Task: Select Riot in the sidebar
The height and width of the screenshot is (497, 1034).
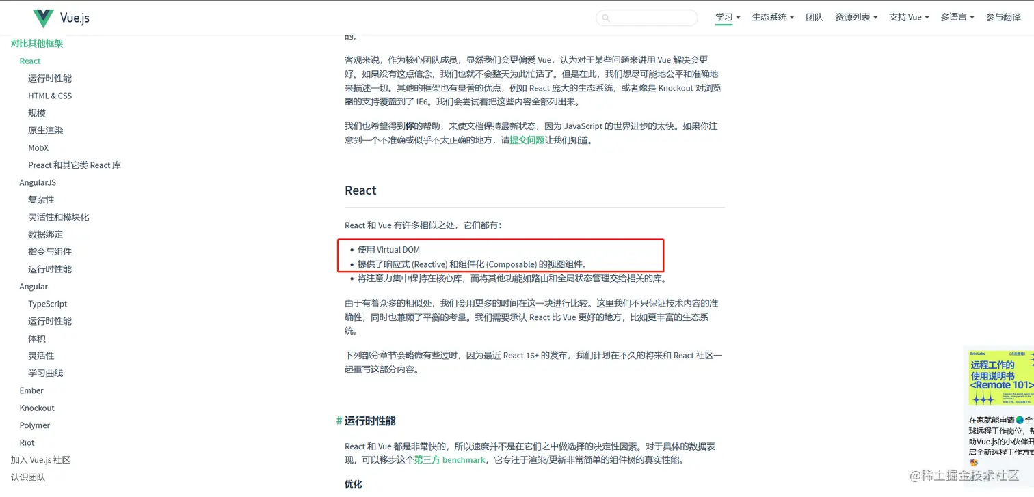Action: [x=27, y=442]
